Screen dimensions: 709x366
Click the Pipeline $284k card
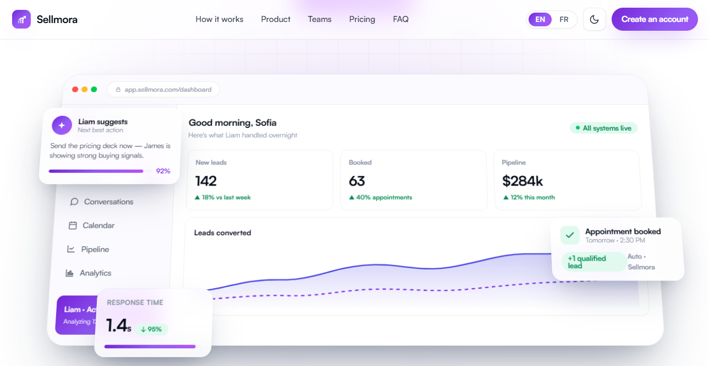567,180
